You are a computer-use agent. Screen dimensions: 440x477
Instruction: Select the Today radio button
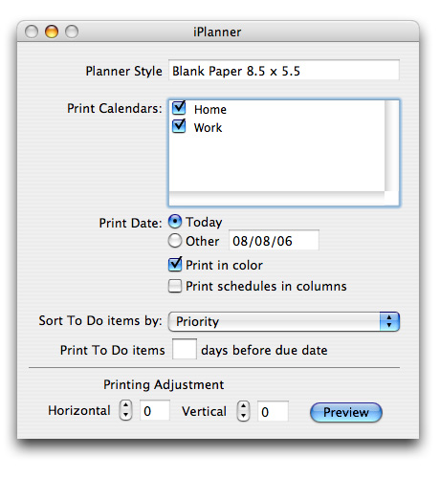[x=175, y=222]
